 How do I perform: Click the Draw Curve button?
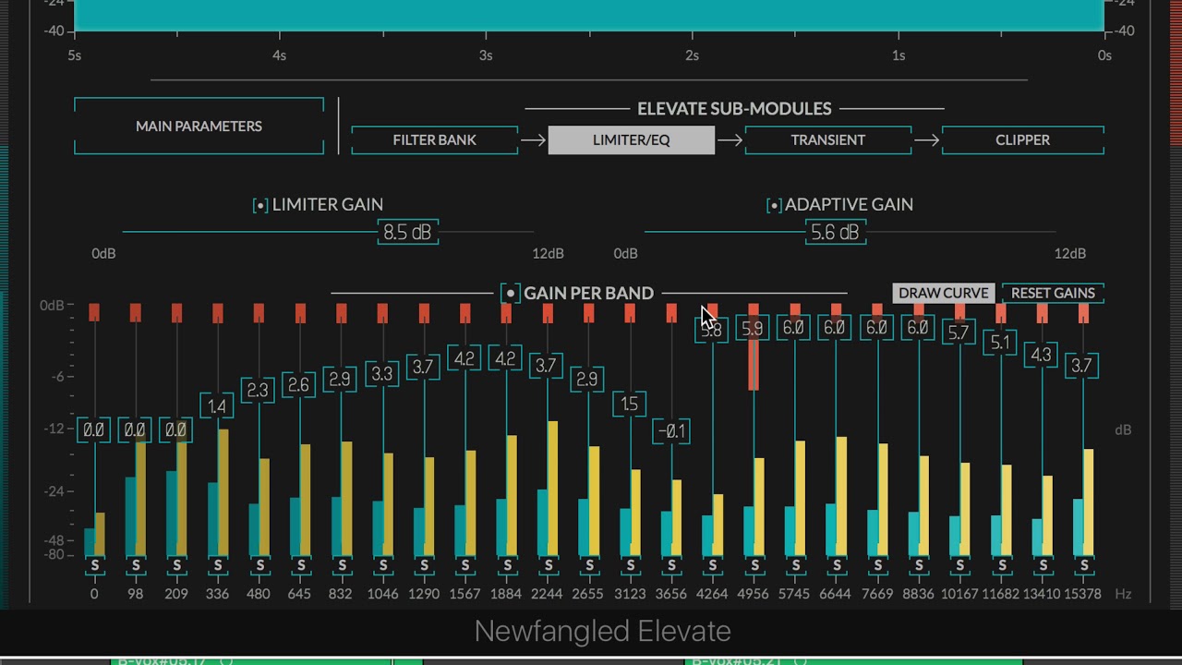[944, 293]
